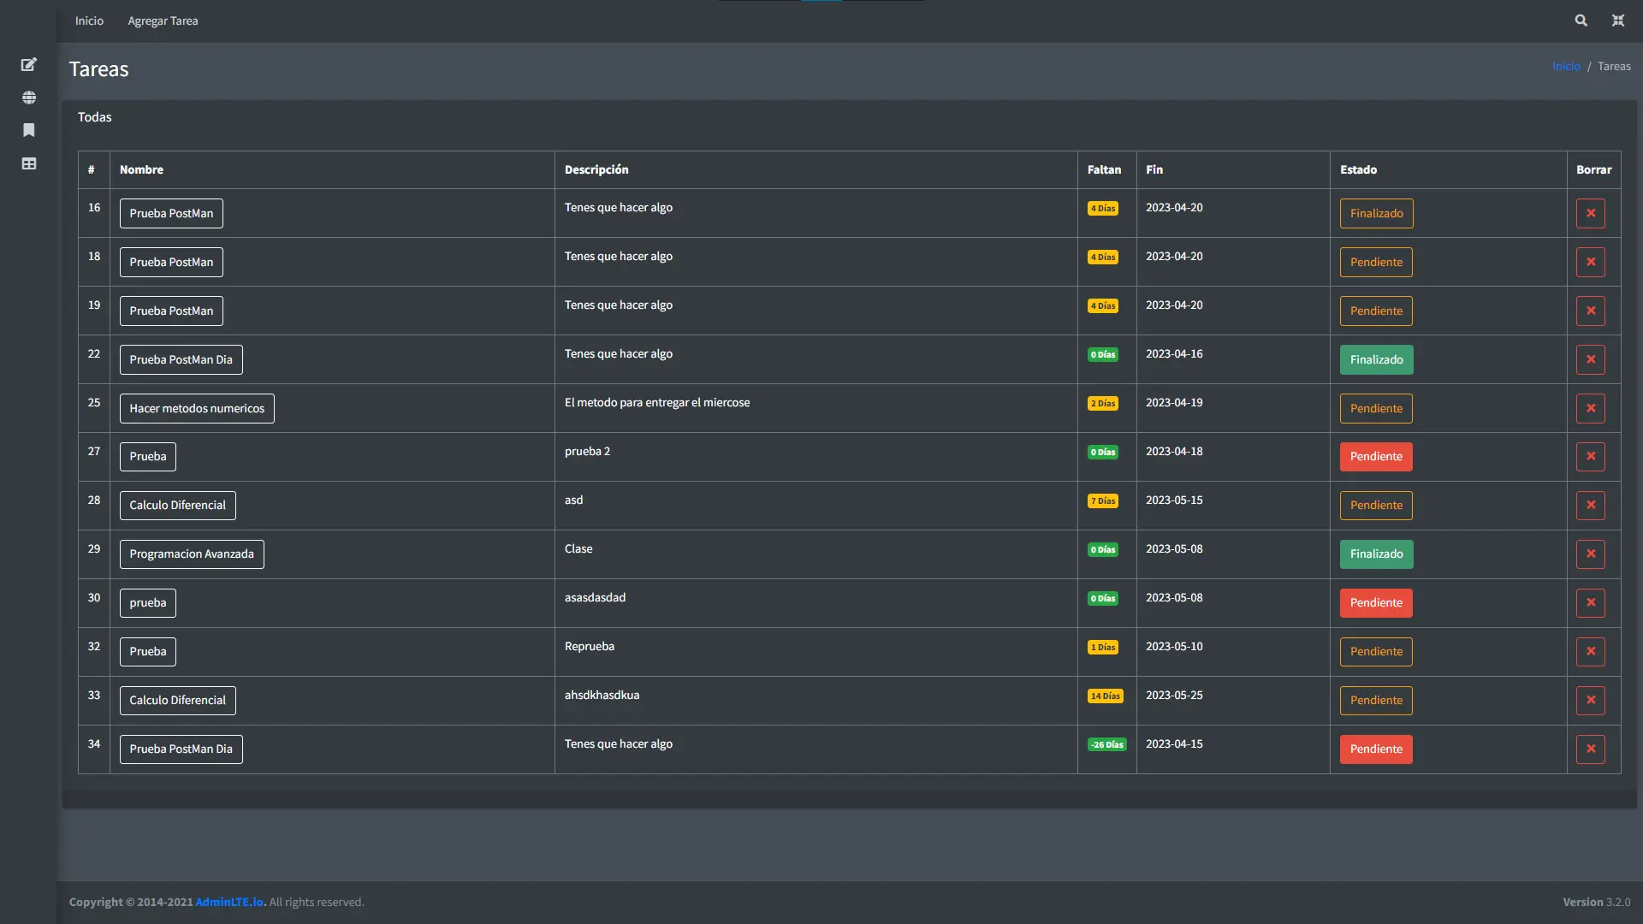Open Programacion Avanzada task
Viewport: 1643px width, 924px height.
pyautogui.click(x=192, y=554)
